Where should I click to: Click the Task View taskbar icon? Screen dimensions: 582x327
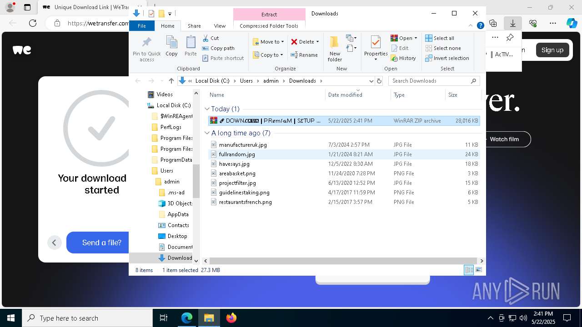164,318
